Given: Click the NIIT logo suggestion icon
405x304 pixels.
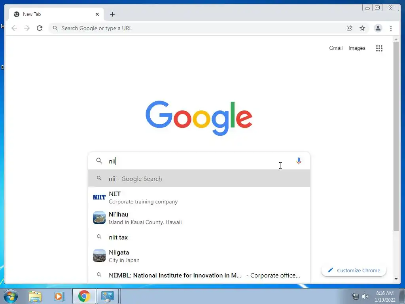Looking at the screenshot, I should pyautogui.click(x=99, y=197).
